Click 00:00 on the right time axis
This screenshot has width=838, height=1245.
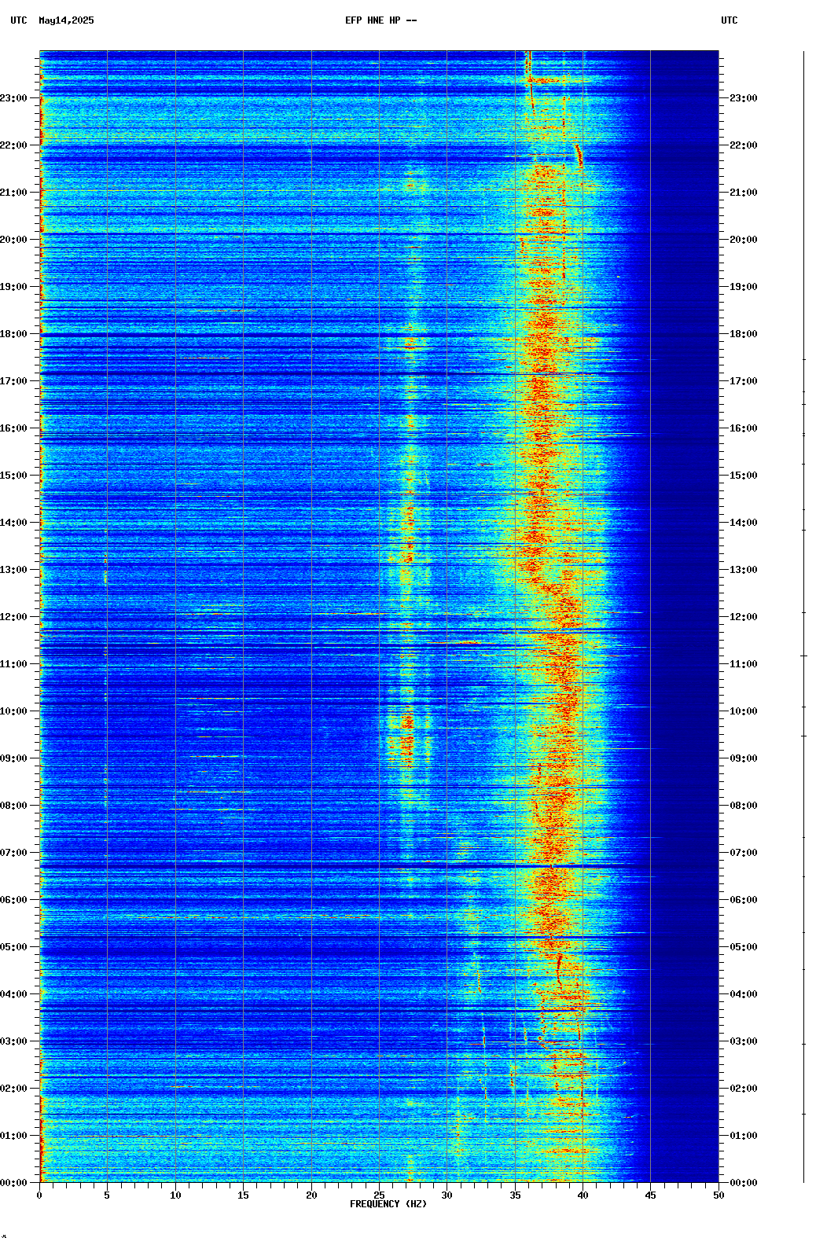(x=744, y=1183)
